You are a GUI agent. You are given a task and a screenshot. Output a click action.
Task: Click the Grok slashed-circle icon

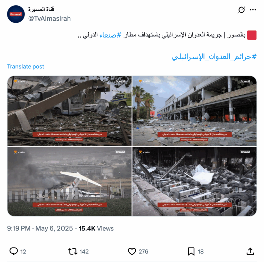click(241, 10)
